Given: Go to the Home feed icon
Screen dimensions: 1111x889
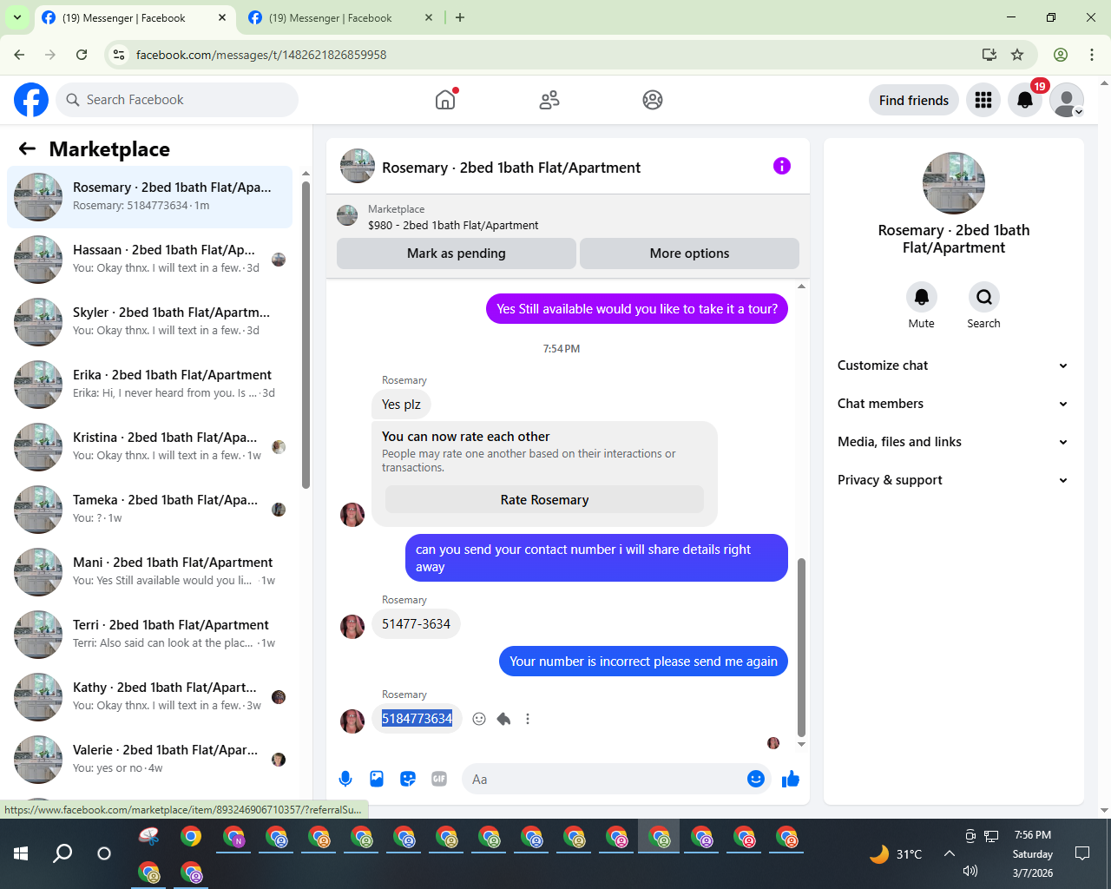Looking at the screenshot, I should click(445, 100).
